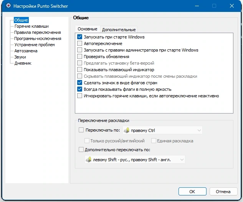
Task: Uncheck 'Всегда показывать флаги в полную яркость'
Action: 80,89
